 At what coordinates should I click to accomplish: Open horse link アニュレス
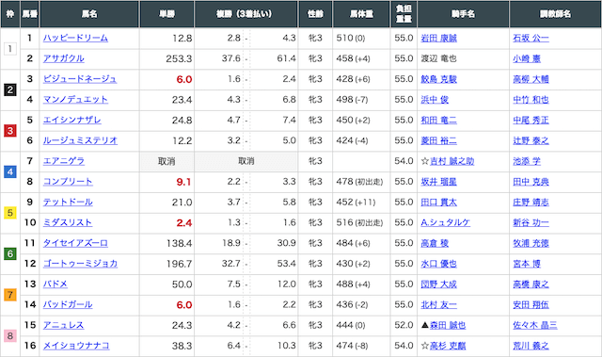[63, 325]
